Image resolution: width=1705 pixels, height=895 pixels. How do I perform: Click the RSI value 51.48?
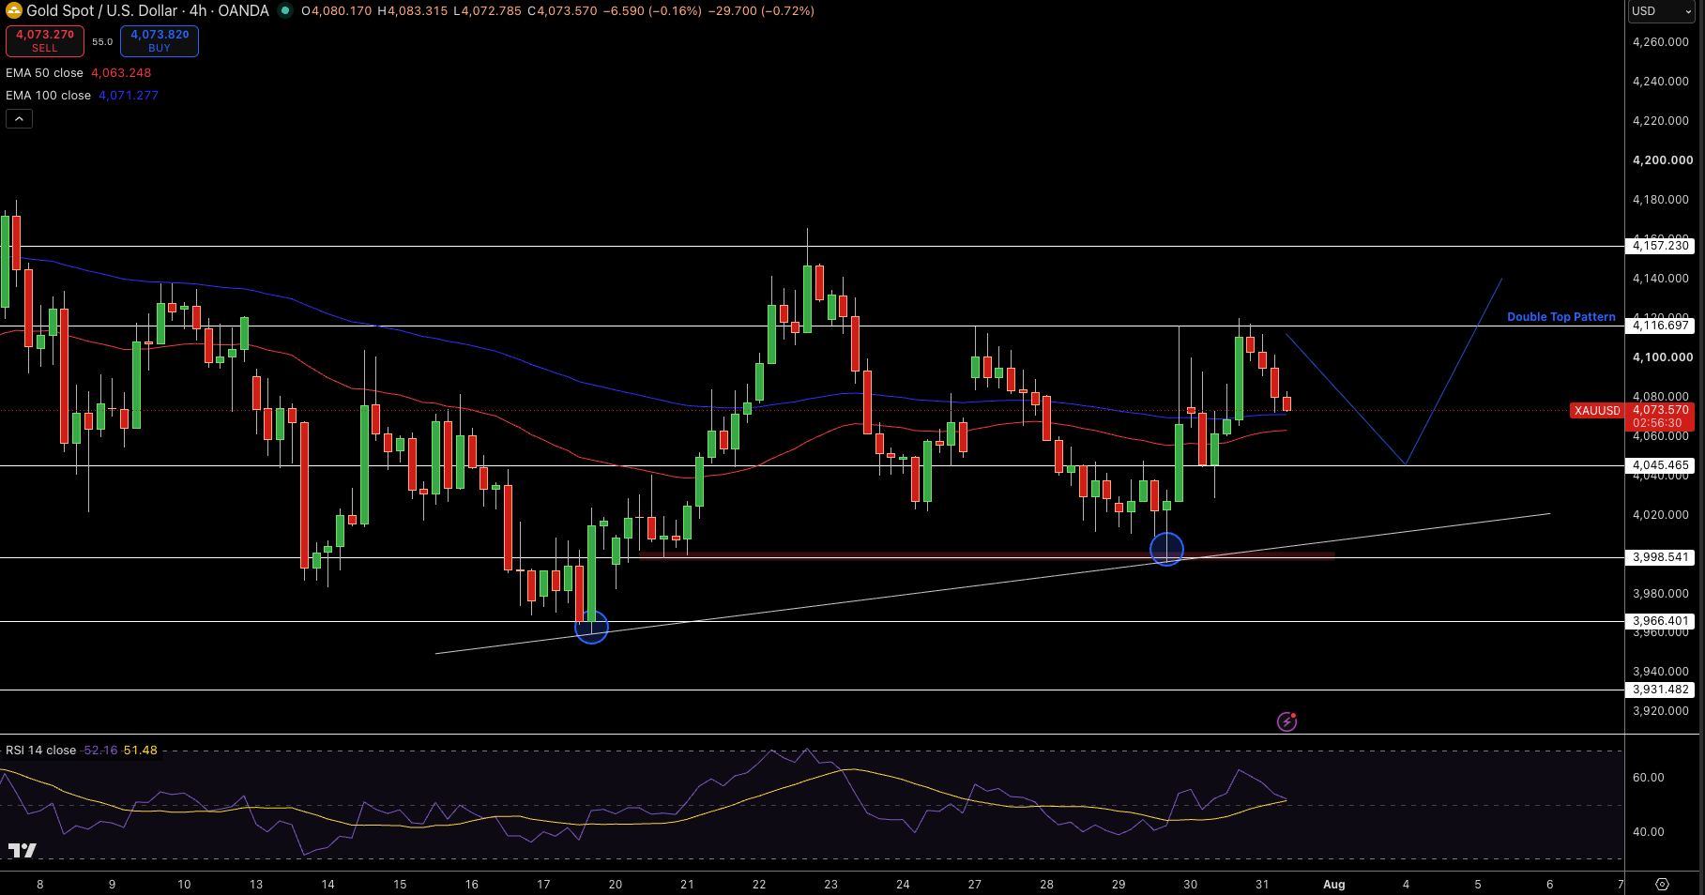point(141,751)
